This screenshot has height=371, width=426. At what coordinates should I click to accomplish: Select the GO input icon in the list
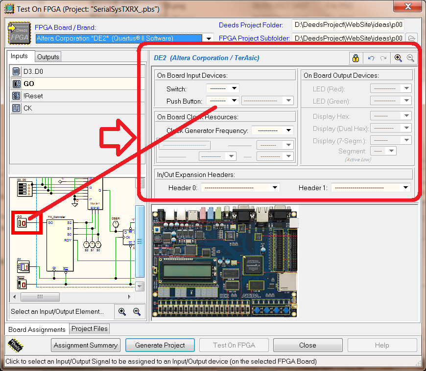pyautogui.click(x=16, y=84)
